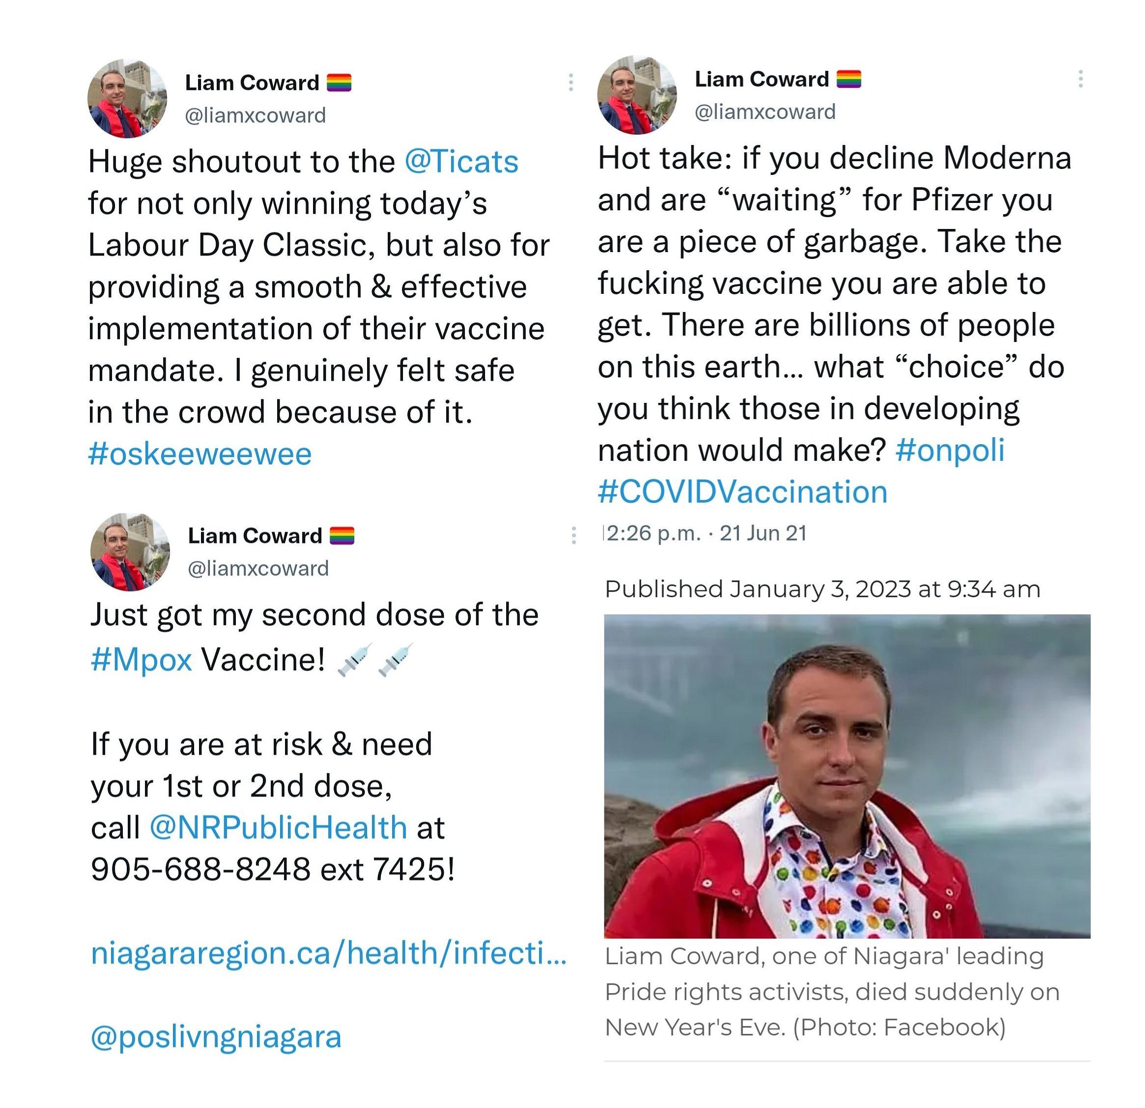Viewport: 1145px width, 1108px height.
Task: Click @liamxcoward handle on Hot take tweet
Action: coord(765,112)
